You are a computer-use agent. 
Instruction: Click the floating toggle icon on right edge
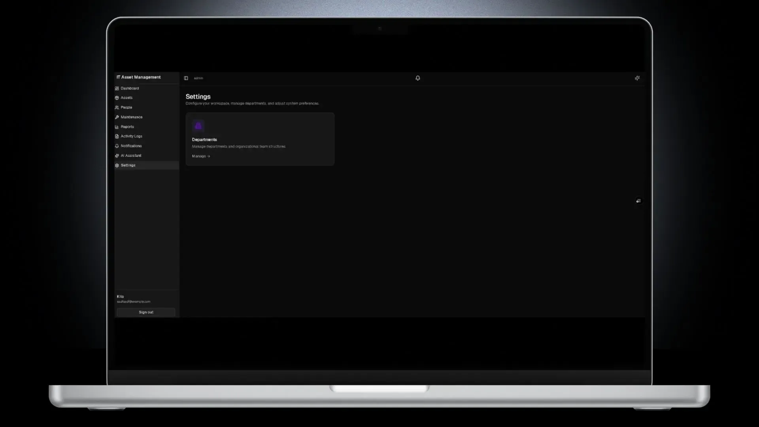[638, 201]
